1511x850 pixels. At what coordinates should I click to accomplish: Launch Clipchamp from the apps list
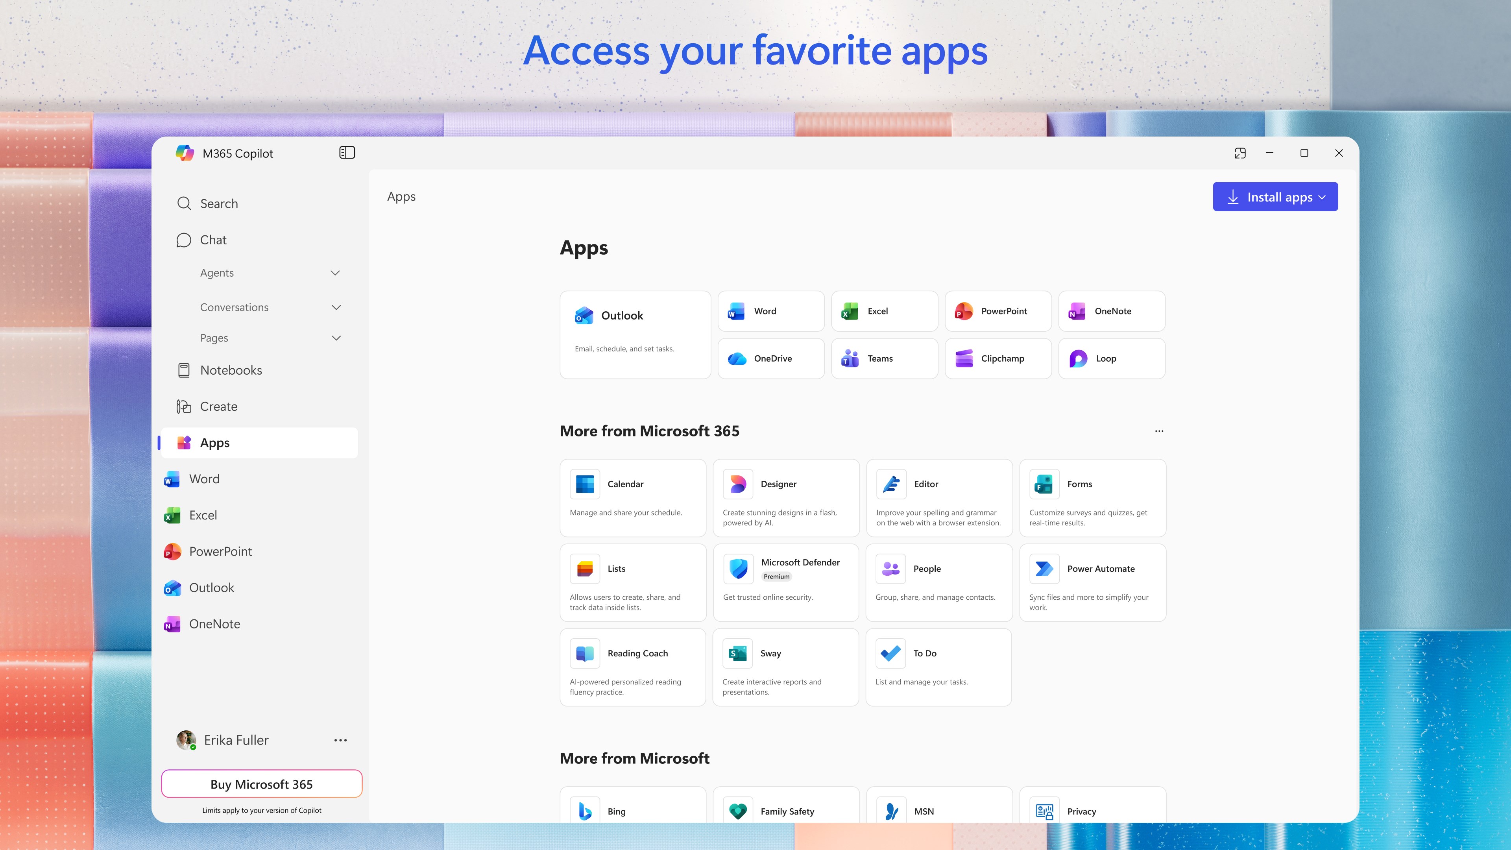pos(998,358)
